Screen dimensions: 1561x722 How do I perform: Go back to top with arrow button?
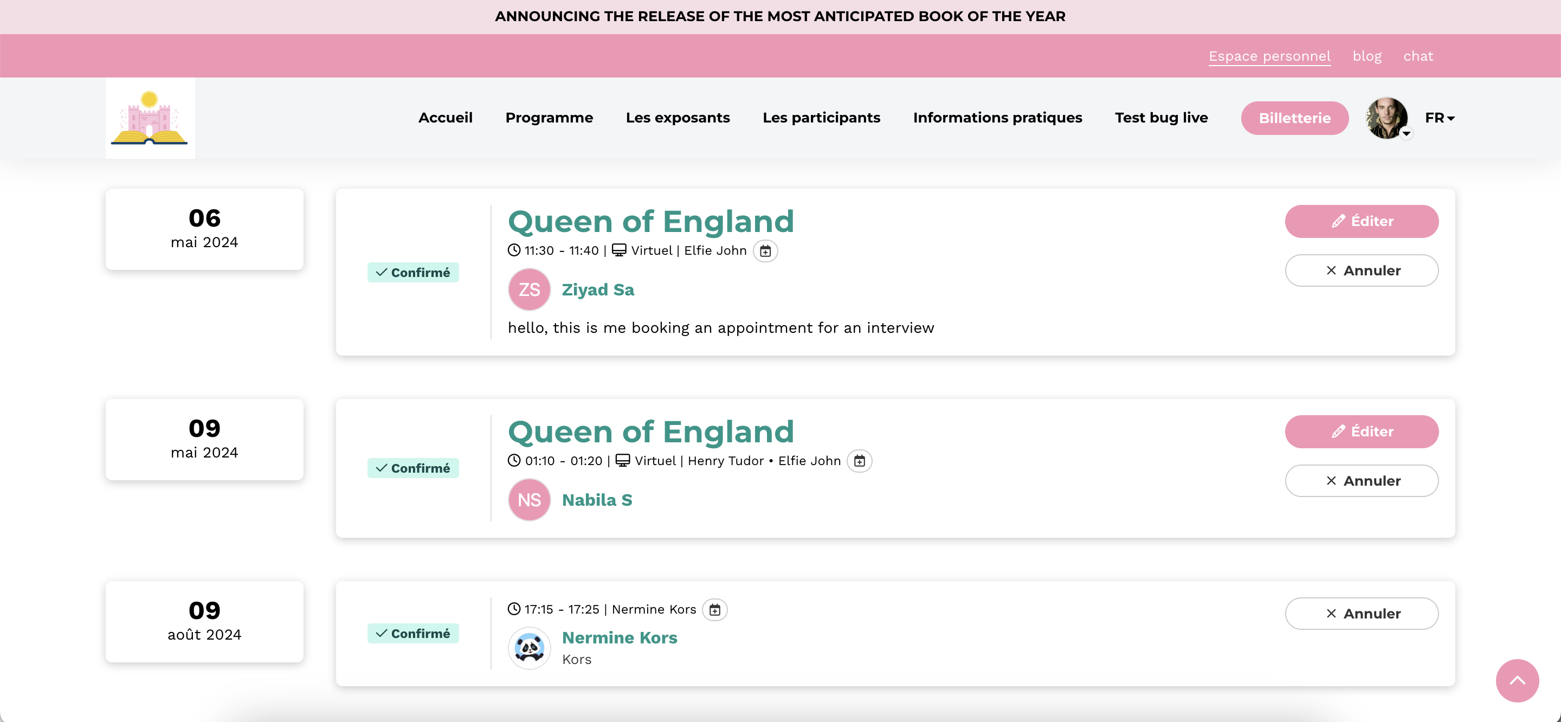(1517, 680)
